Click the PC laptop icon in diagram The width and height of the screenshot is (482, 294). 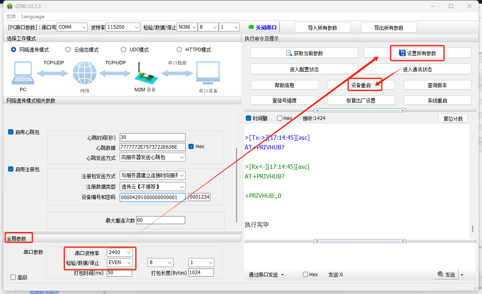click(23, 73)
